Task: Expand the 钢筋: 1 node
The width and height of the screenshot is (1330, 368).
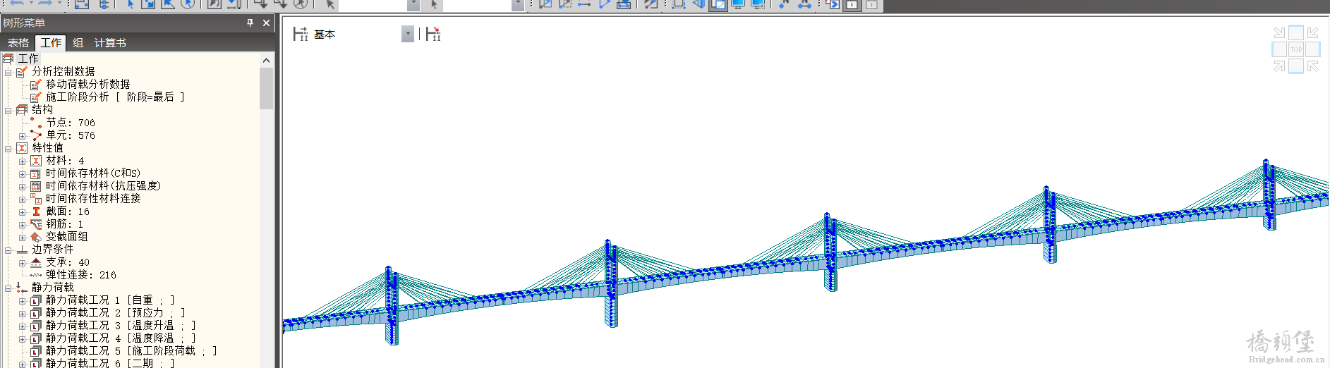Action: (x=23, y=224)
